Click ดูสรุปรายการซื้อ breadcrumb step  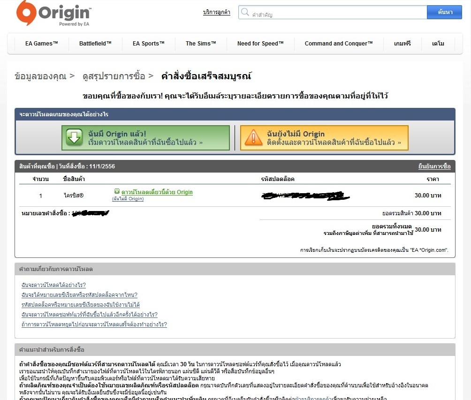(x=114, y=76)
